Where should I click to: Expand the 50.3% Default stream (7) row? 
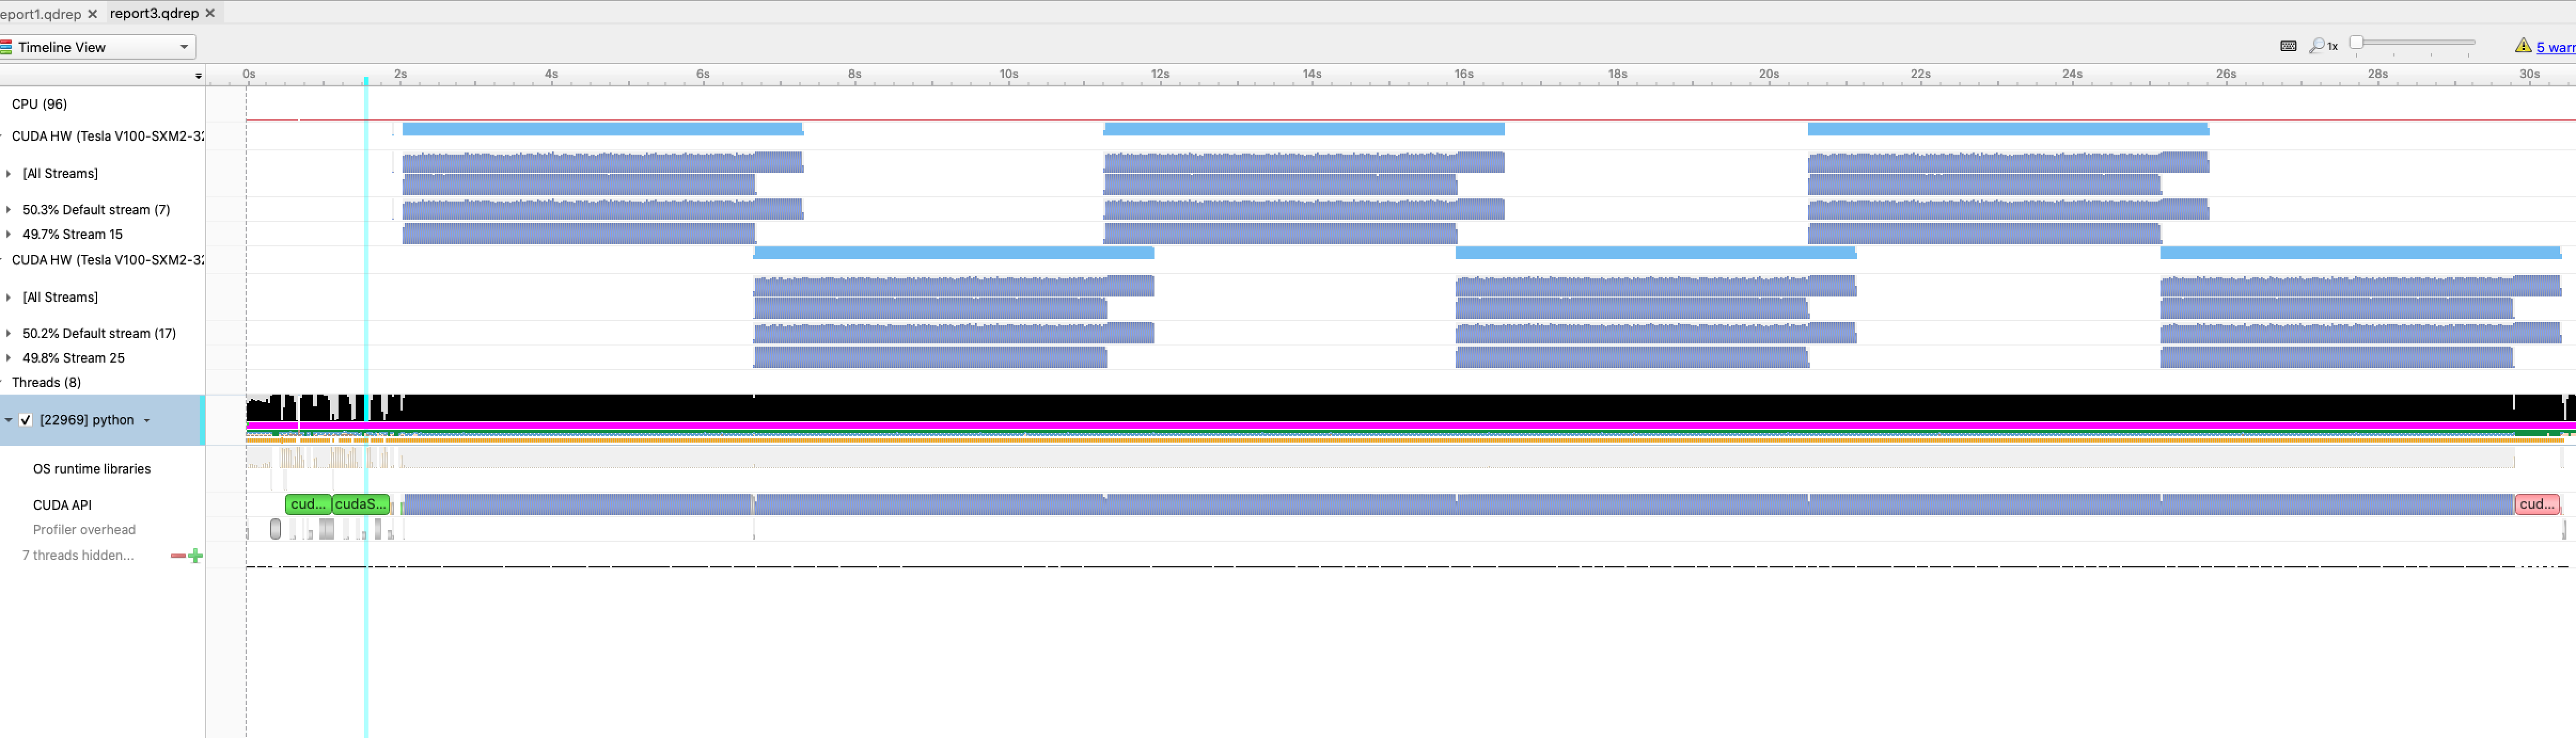8,210
